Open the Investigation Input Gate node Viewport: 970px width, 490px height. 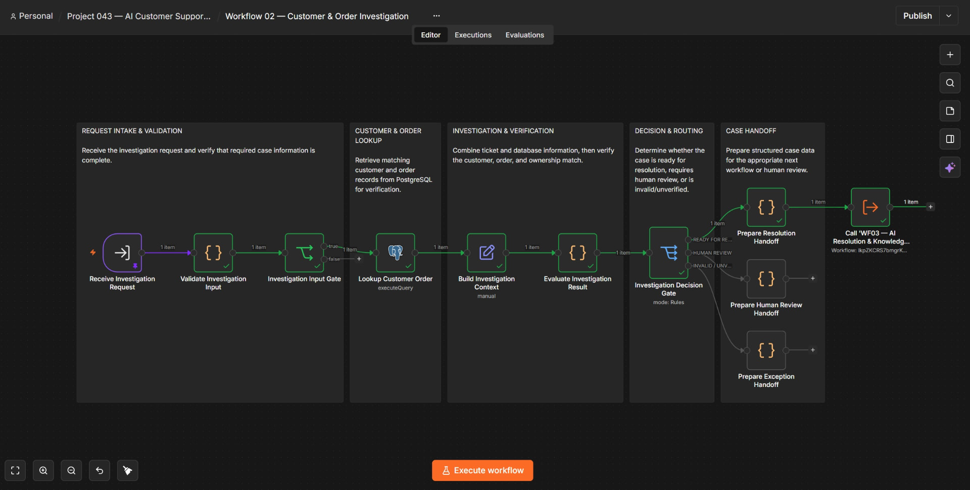click(x=304, y=253)
